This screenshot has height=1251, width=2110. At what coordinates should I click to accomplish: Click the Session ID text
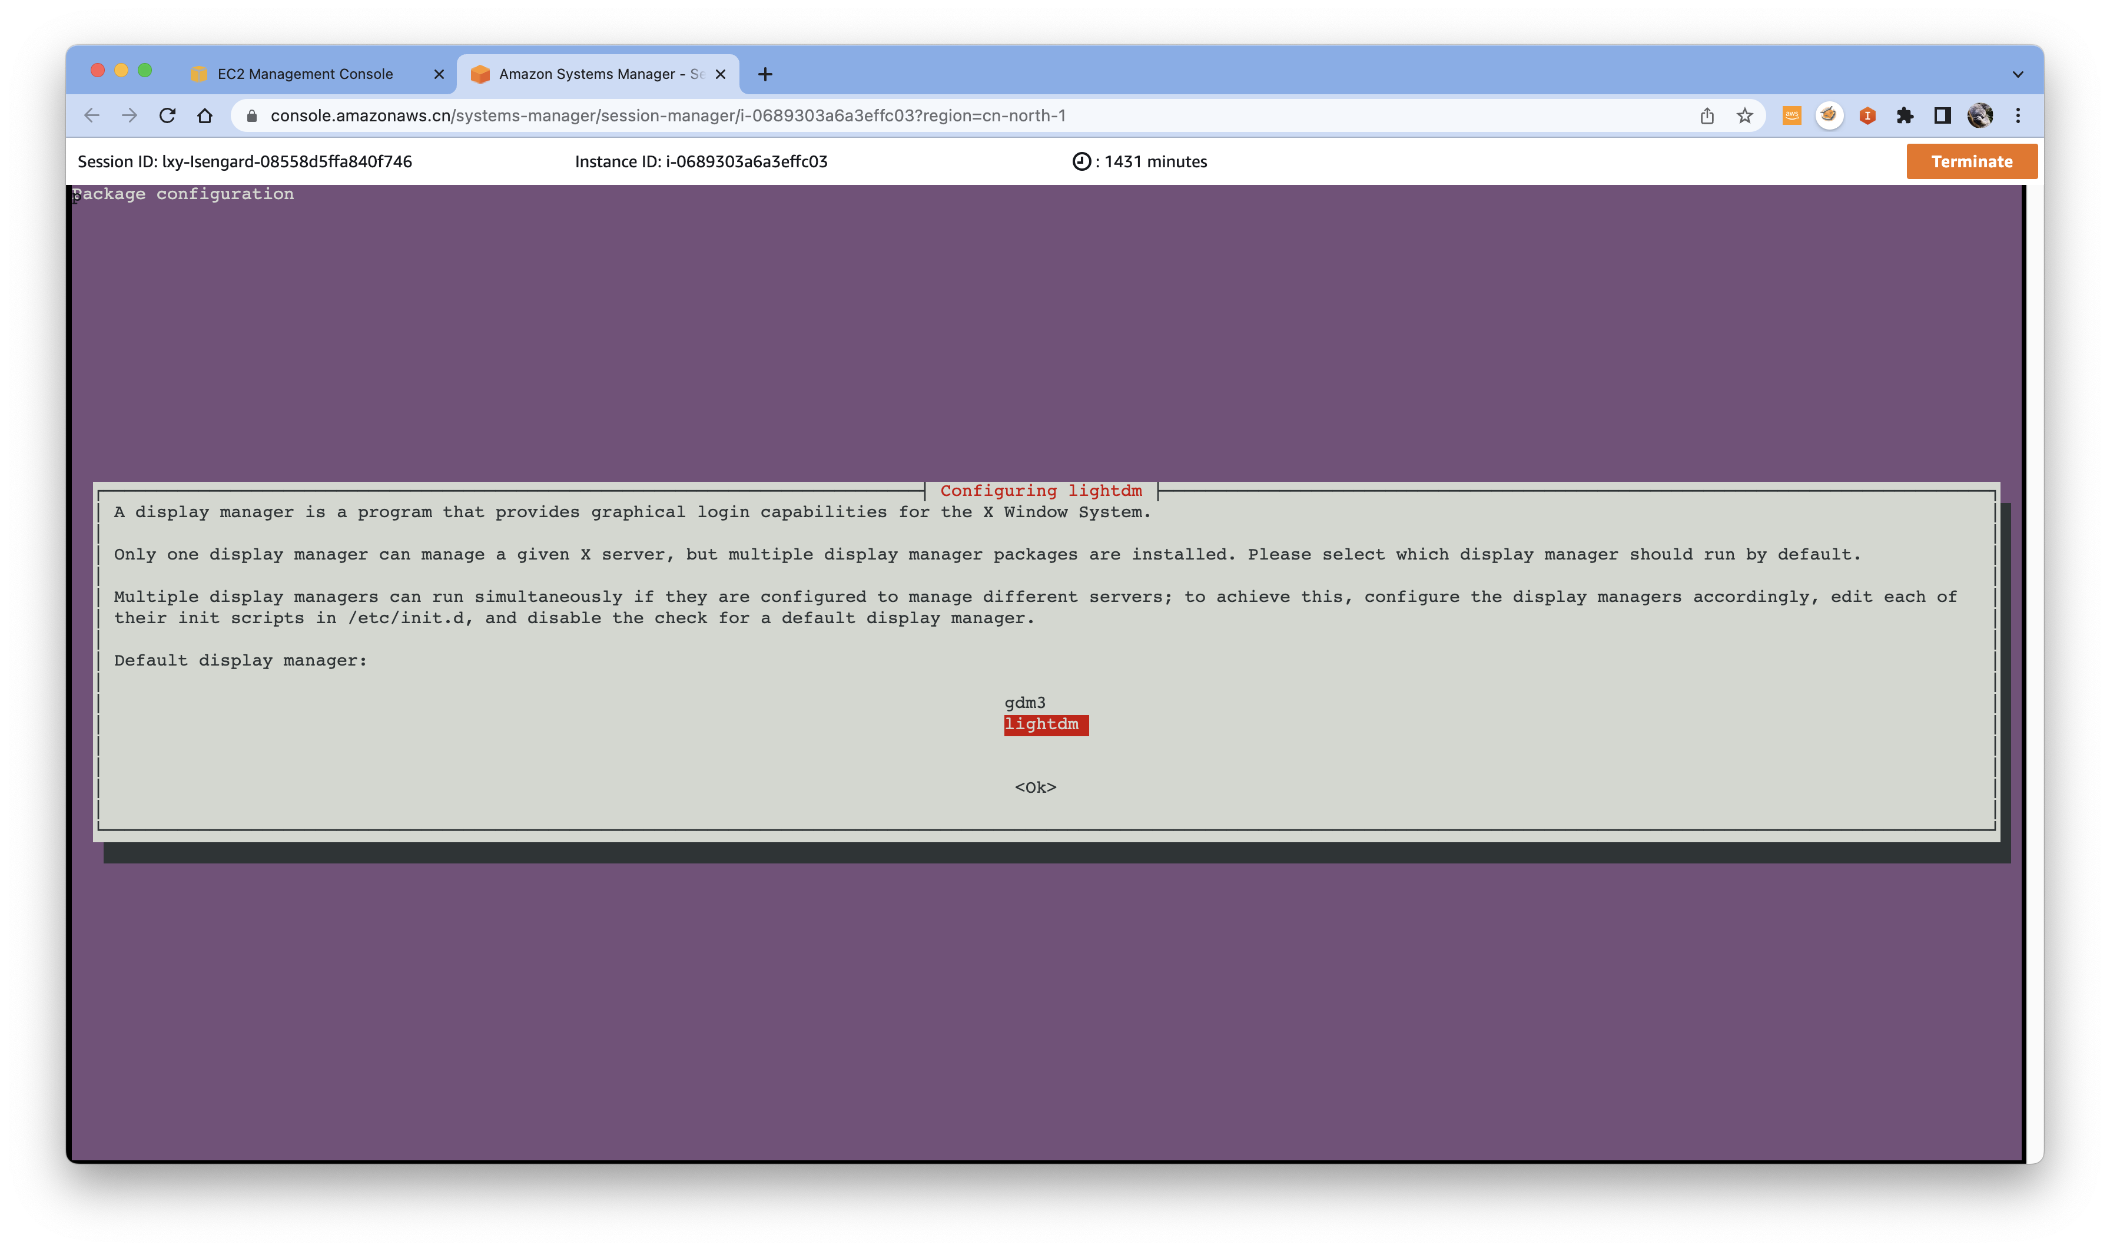[x=244, y=161]
